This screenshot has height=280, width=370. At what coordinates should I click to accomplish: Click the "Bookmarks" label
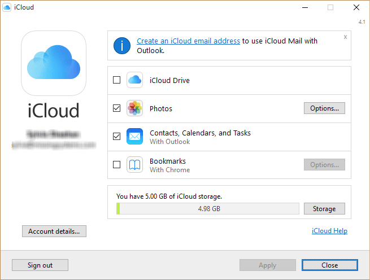pos(168,161)
